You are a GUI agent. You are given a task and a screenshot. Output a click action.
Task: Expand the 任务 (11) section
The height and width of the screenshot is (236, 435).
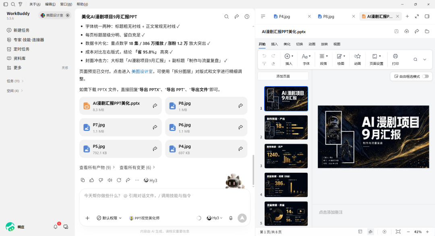click(15, 81)
